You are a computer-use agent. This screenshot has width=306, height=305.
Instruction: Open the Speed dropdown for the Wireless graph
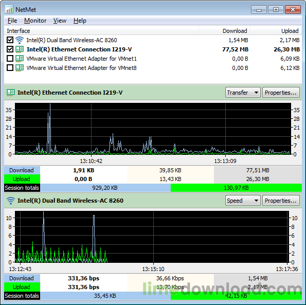tap(243, 201)
